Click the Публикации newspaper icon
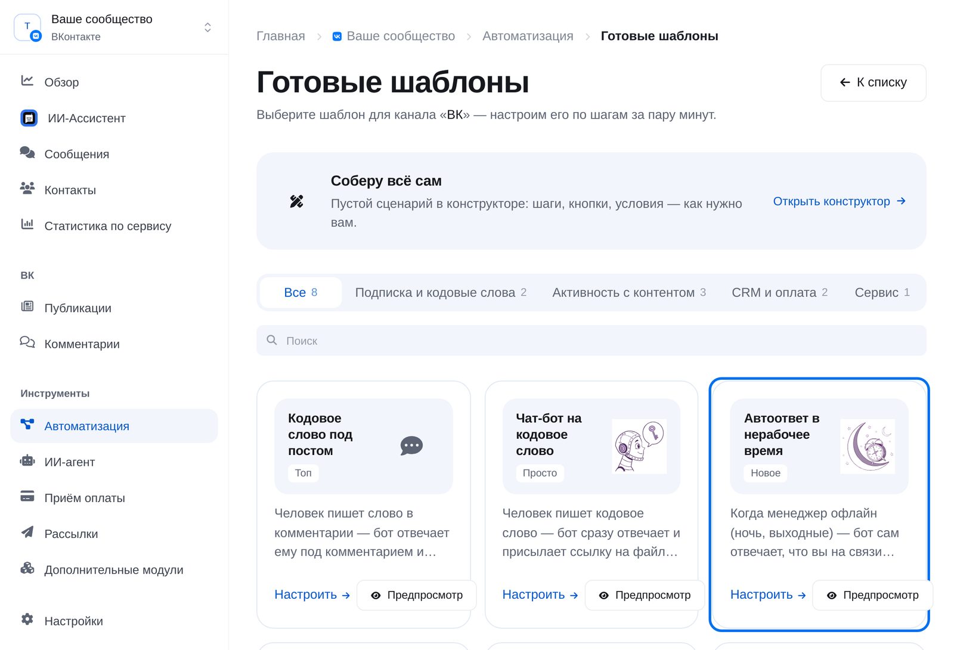Viewport: 954px width, 650px height. pos(27,307)
